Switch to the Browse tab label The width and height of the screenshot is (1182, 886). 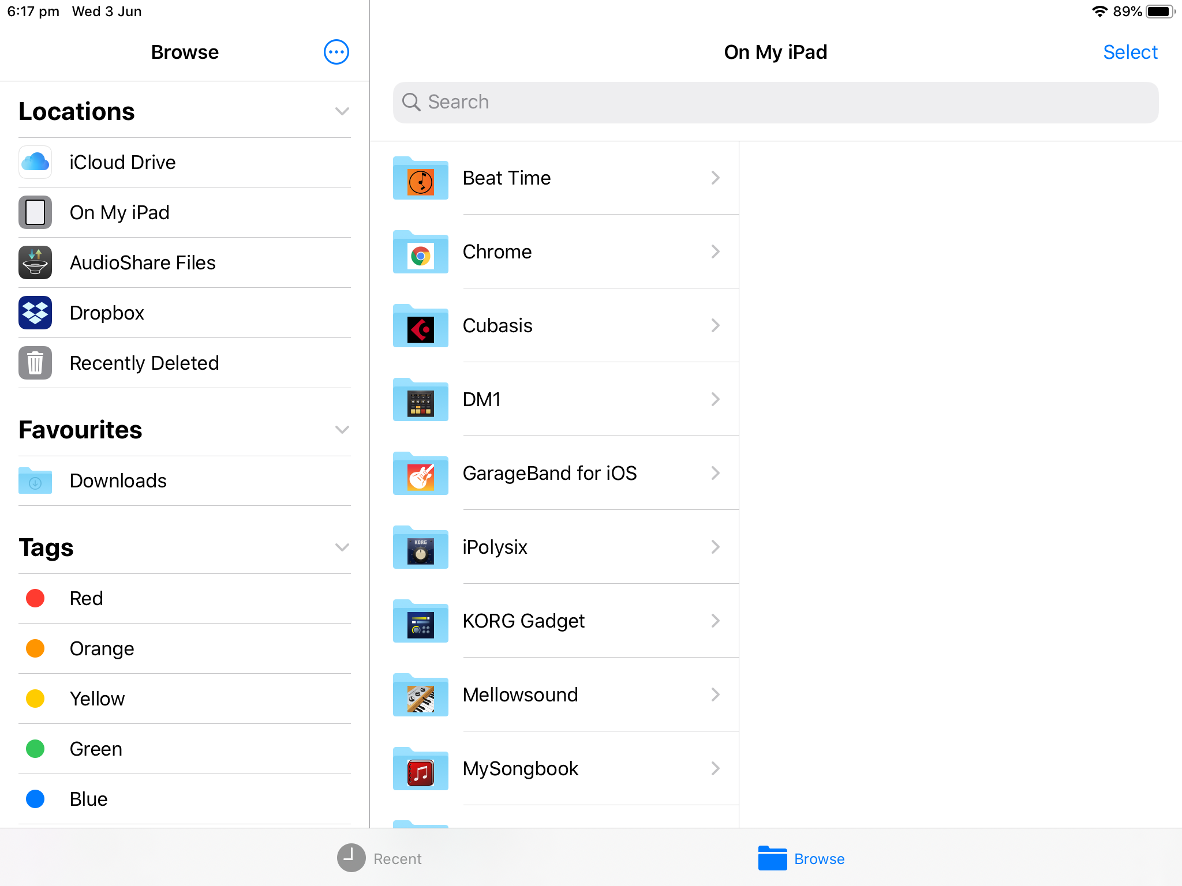(x=820, y=859)
